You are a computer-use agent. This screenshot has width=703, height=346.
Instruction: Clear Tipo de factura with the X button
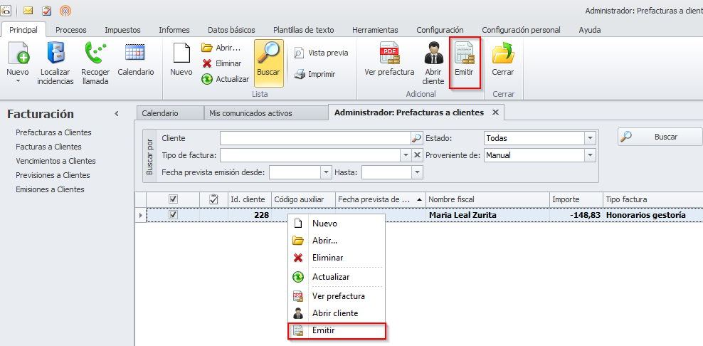417,155
